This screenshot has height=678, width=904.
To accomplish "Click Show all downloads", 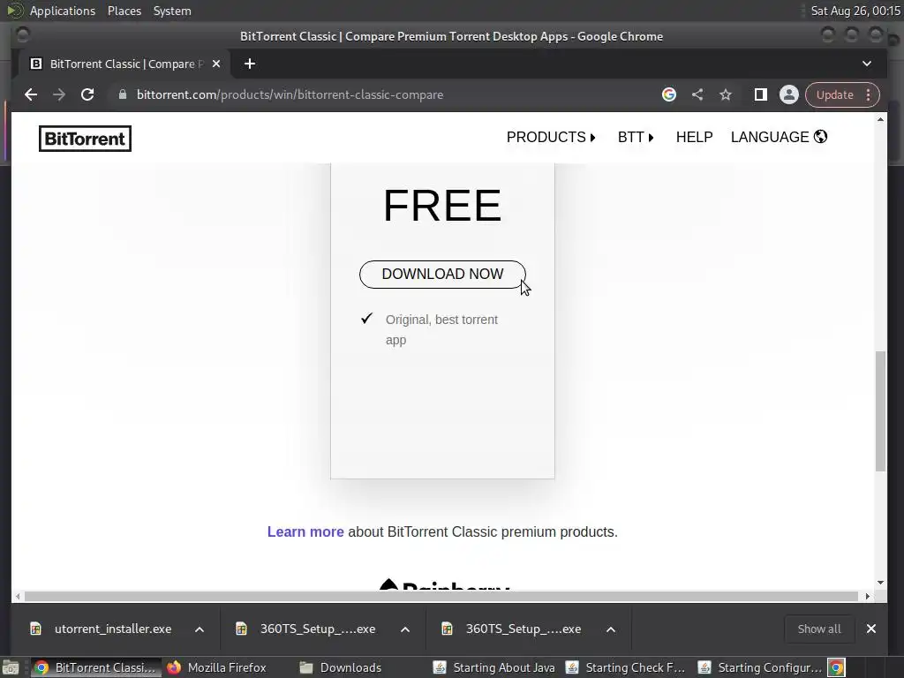I will pyautogui.click(x=818, y=629).
